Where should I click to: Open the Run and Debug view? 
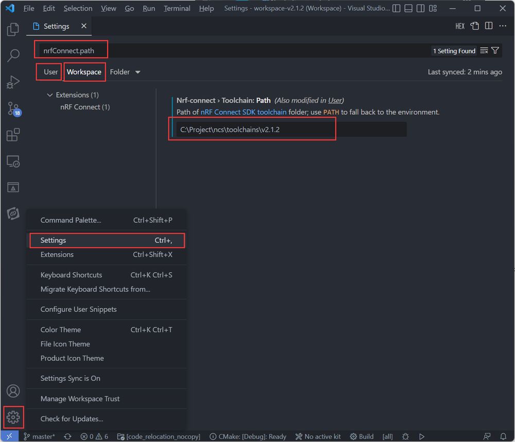13,82
